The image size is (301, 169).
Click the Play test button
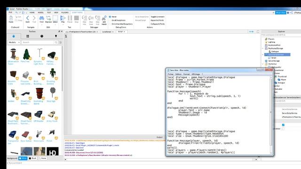[63, 18]
